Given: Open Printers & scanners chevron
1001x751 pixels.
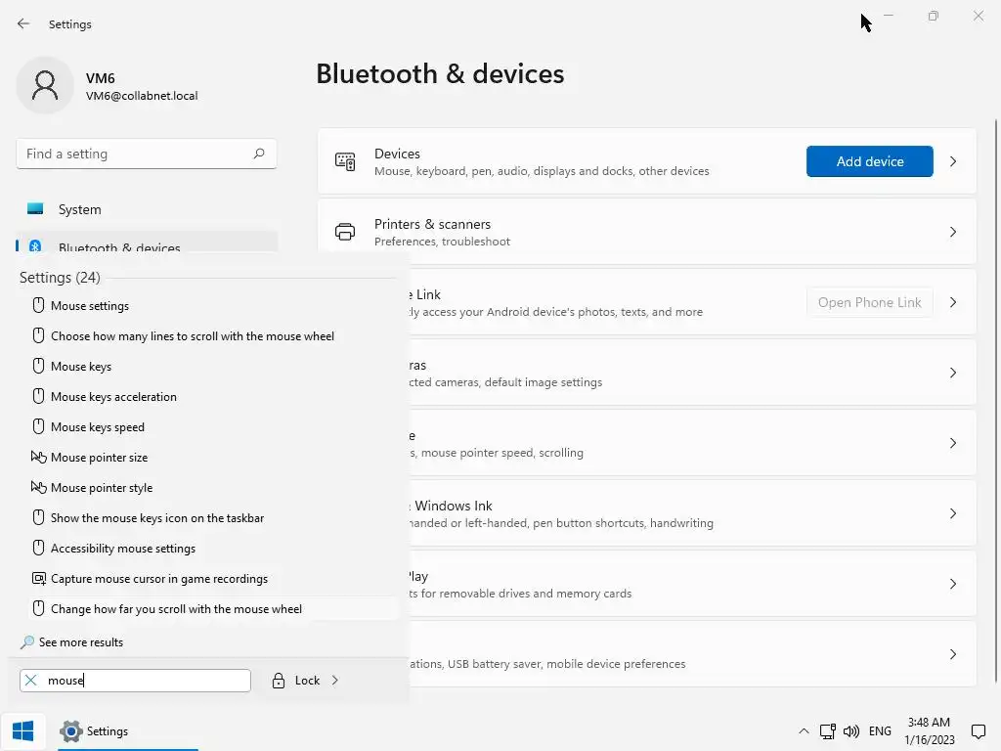Looking at the screenshot, I should pos(953,232).
